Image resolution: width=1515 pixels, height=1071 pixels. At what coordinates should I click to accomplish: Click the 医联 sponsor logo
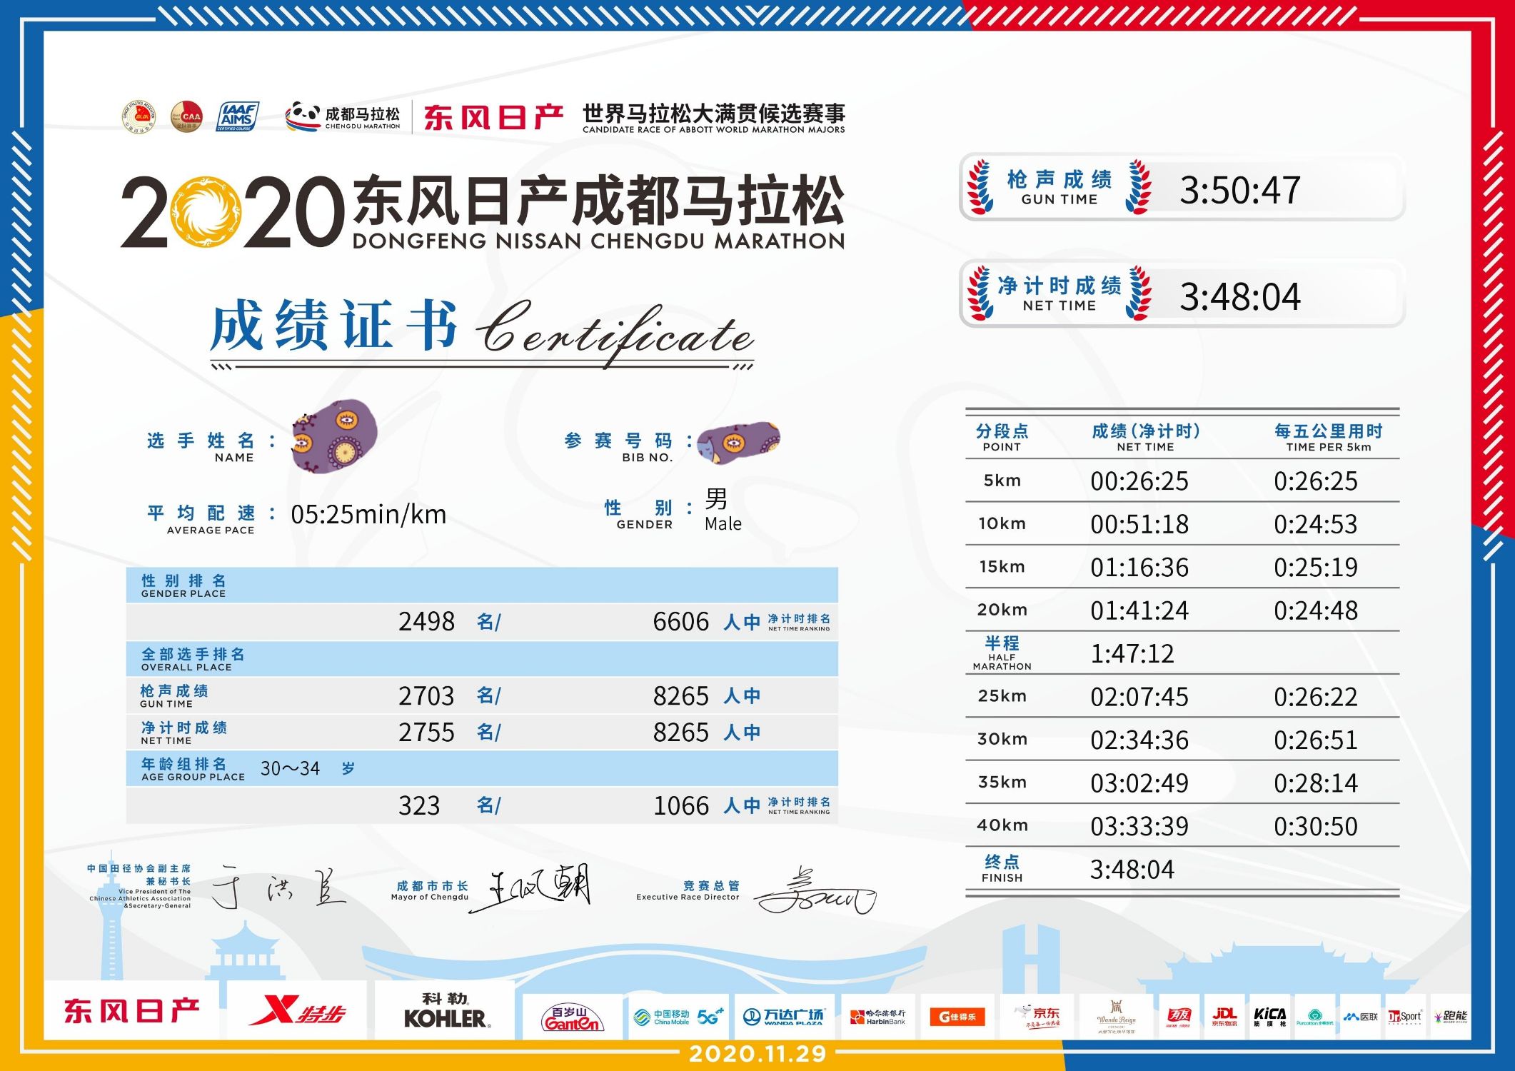1361,1017
